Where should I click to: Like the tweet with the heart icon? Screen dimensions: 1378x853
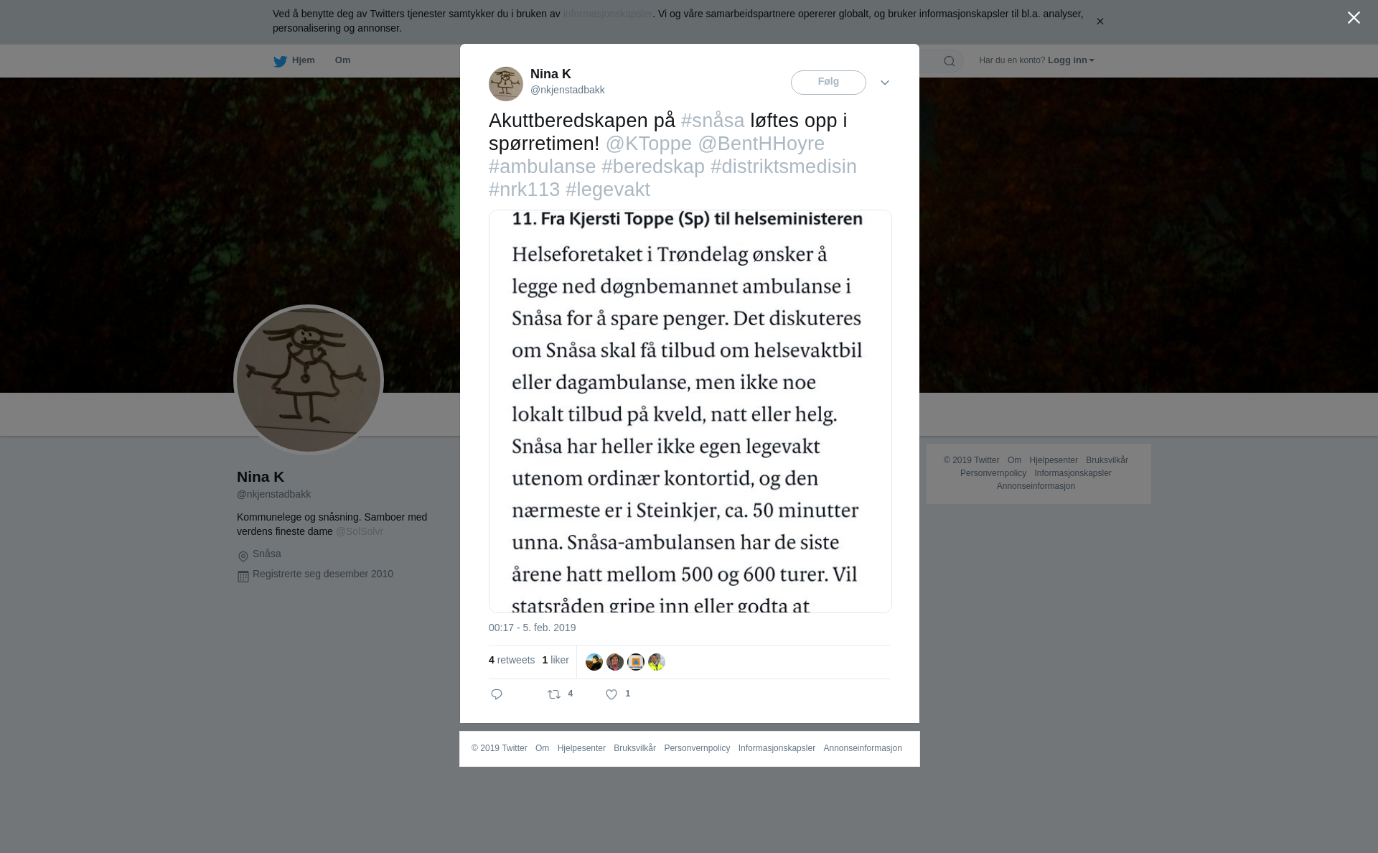[x=611, y=694]
